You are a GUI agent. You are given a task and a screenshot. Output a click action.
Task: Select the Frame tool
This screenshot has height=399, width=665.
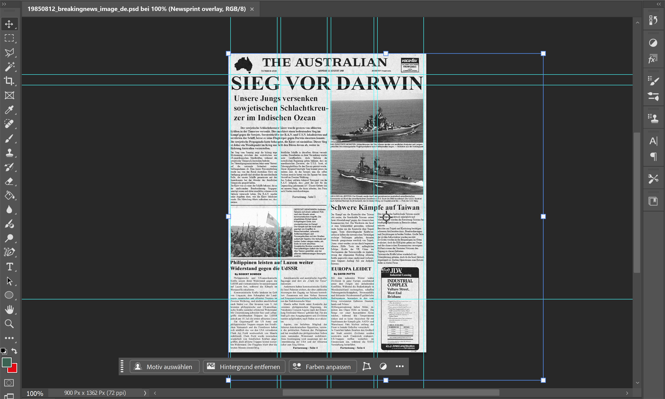coord(9,95)
